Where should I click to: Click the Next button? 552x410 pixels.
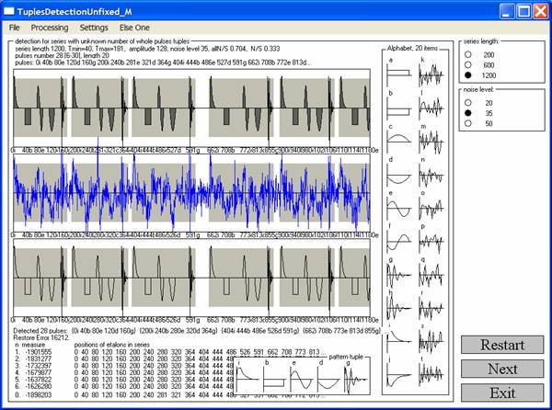pyautogui.click(x=502, y=369)
